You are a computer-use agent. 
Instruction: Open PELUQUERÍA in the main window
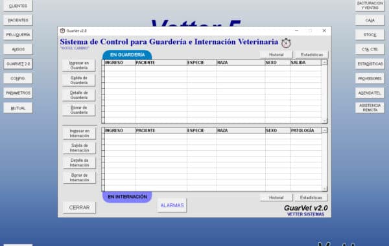click(x=18, y=35)
